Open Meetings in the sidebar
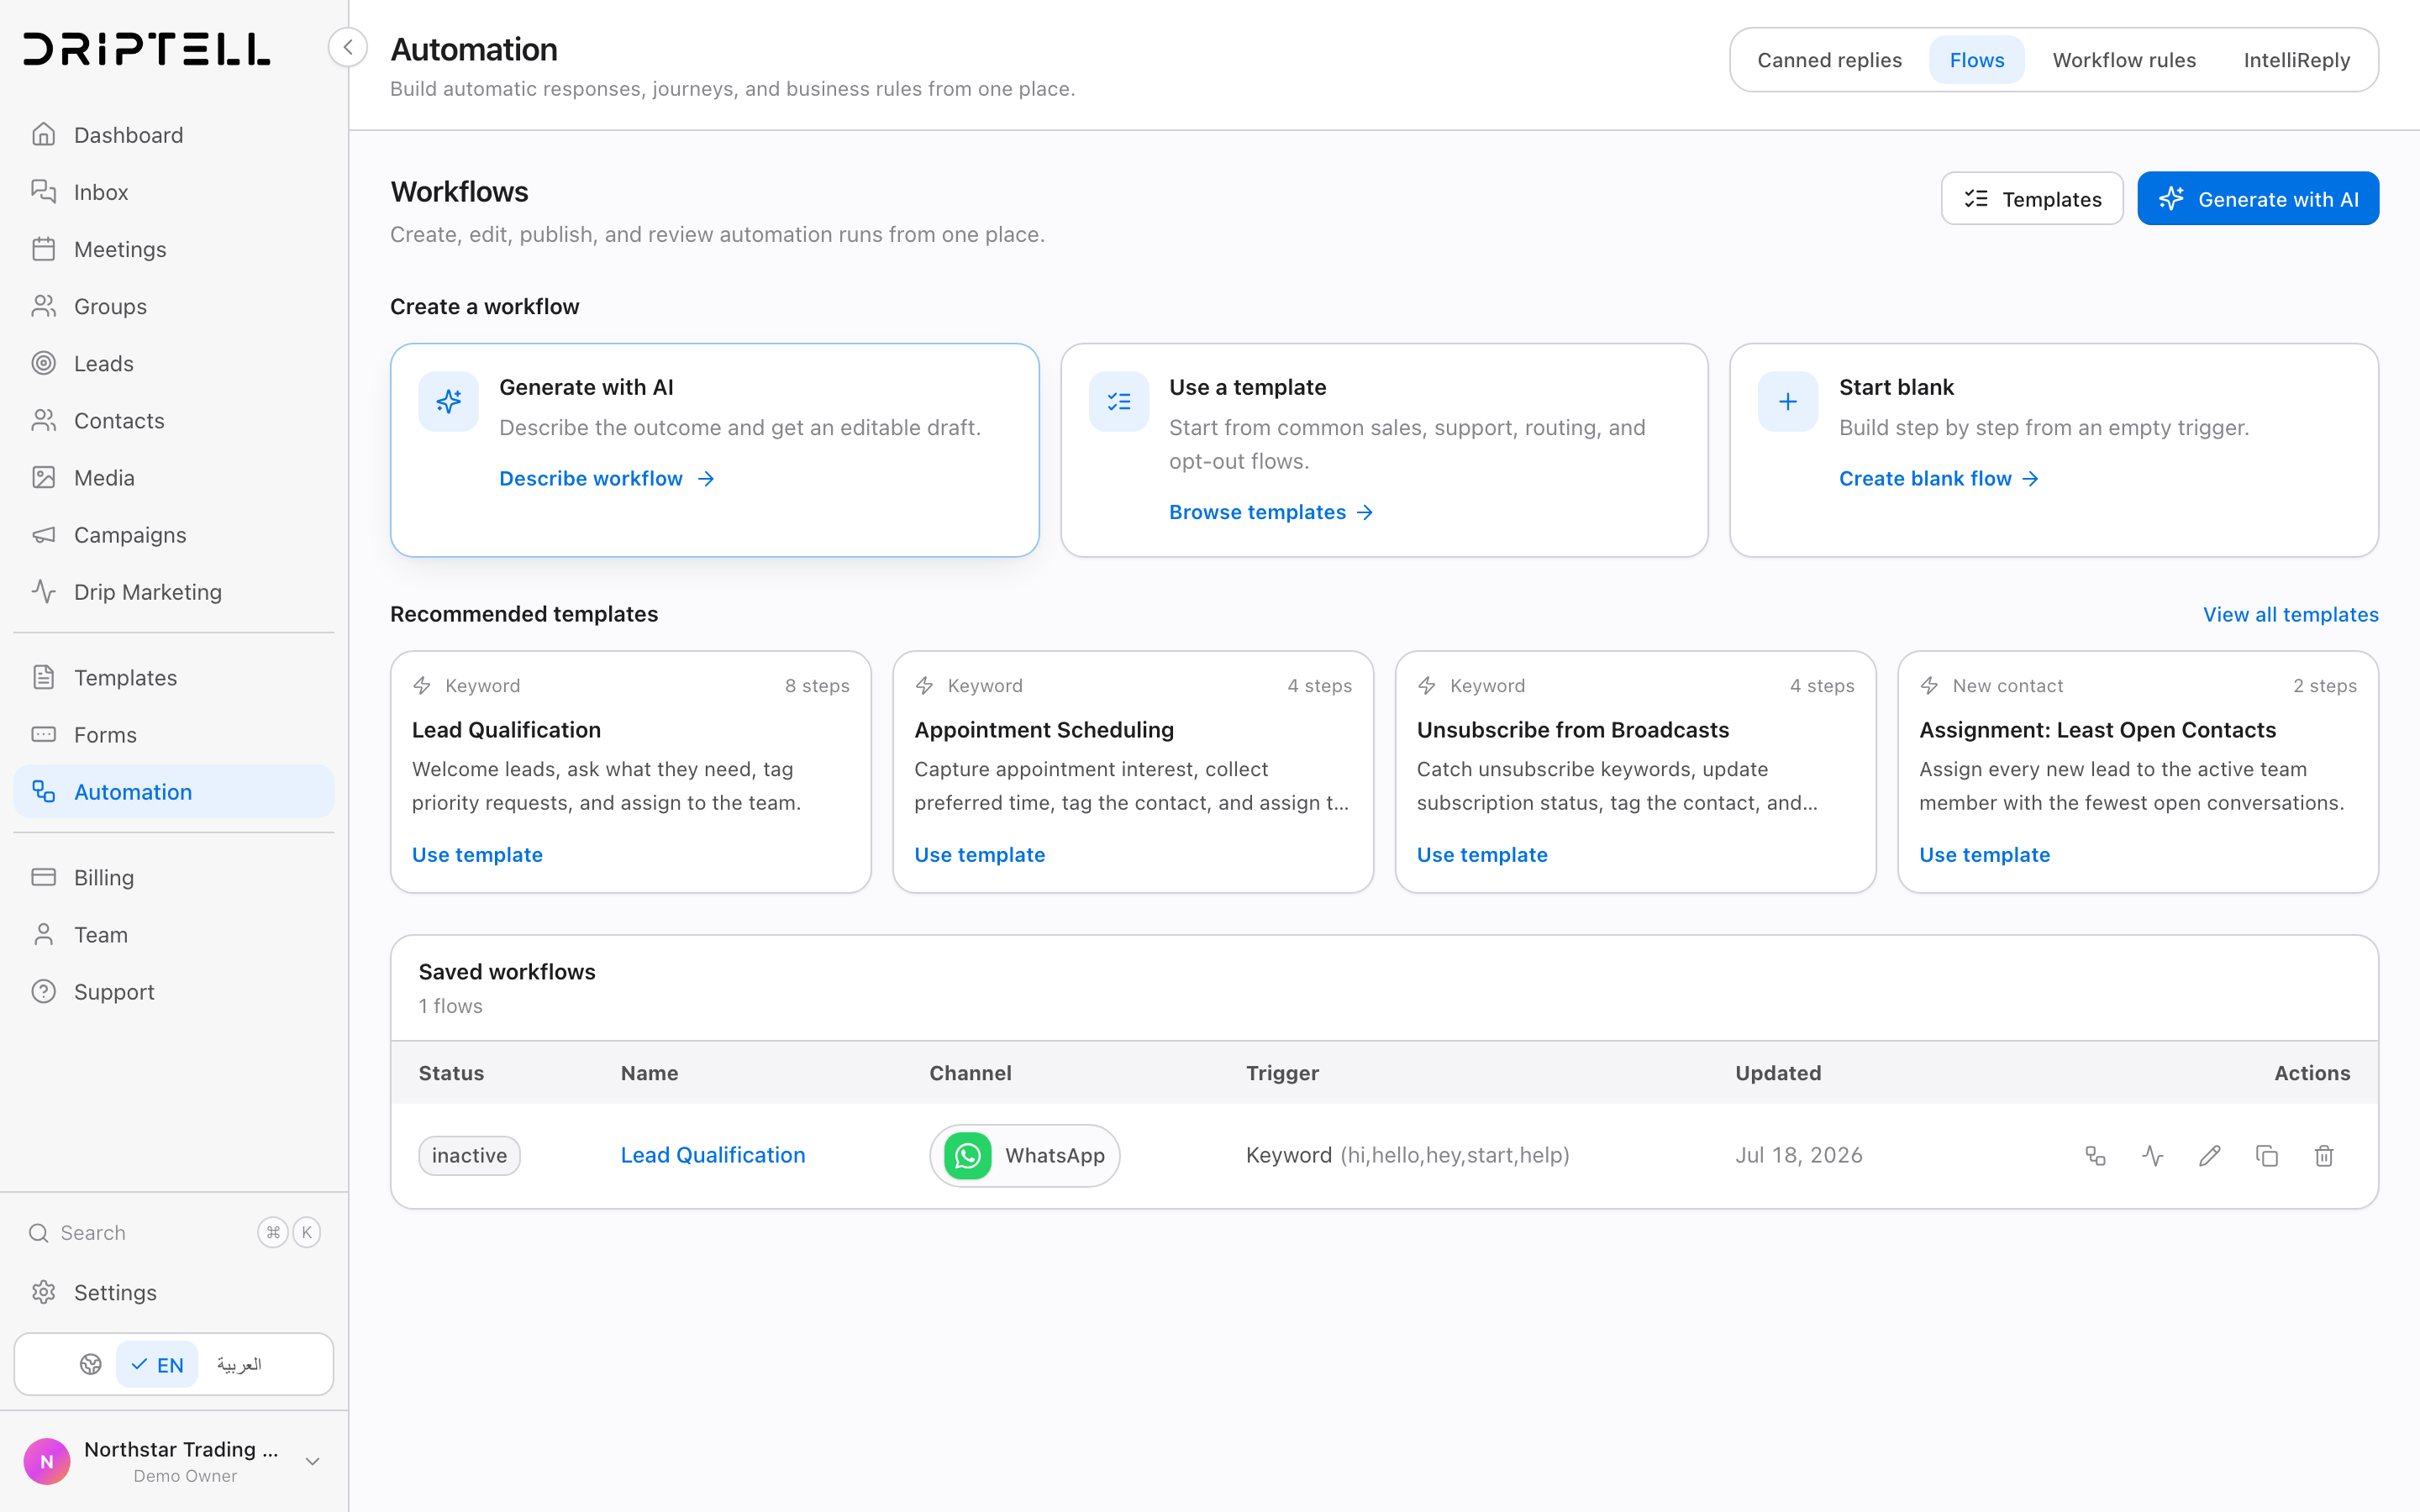 (x=174, y=249)
